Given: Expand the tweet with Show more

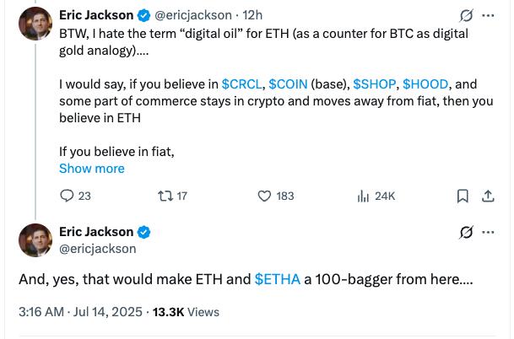Looking at the screenshot, I should 91,169.
